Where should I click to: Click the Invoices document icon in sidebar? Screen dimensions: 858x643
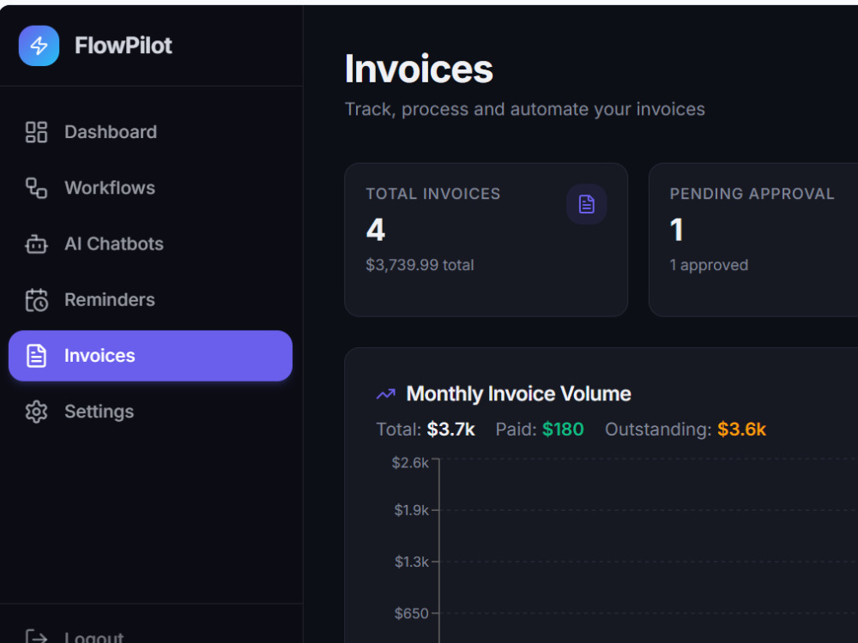(37, 356)
